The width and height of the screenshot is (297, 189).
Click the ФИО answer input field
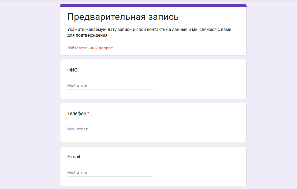(x=110, y=86)
